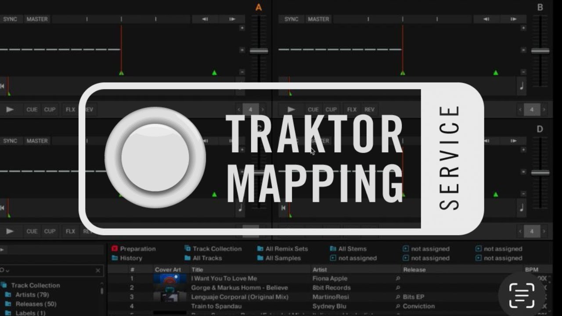Click Deck D tempo fader handle

[540, 172]
